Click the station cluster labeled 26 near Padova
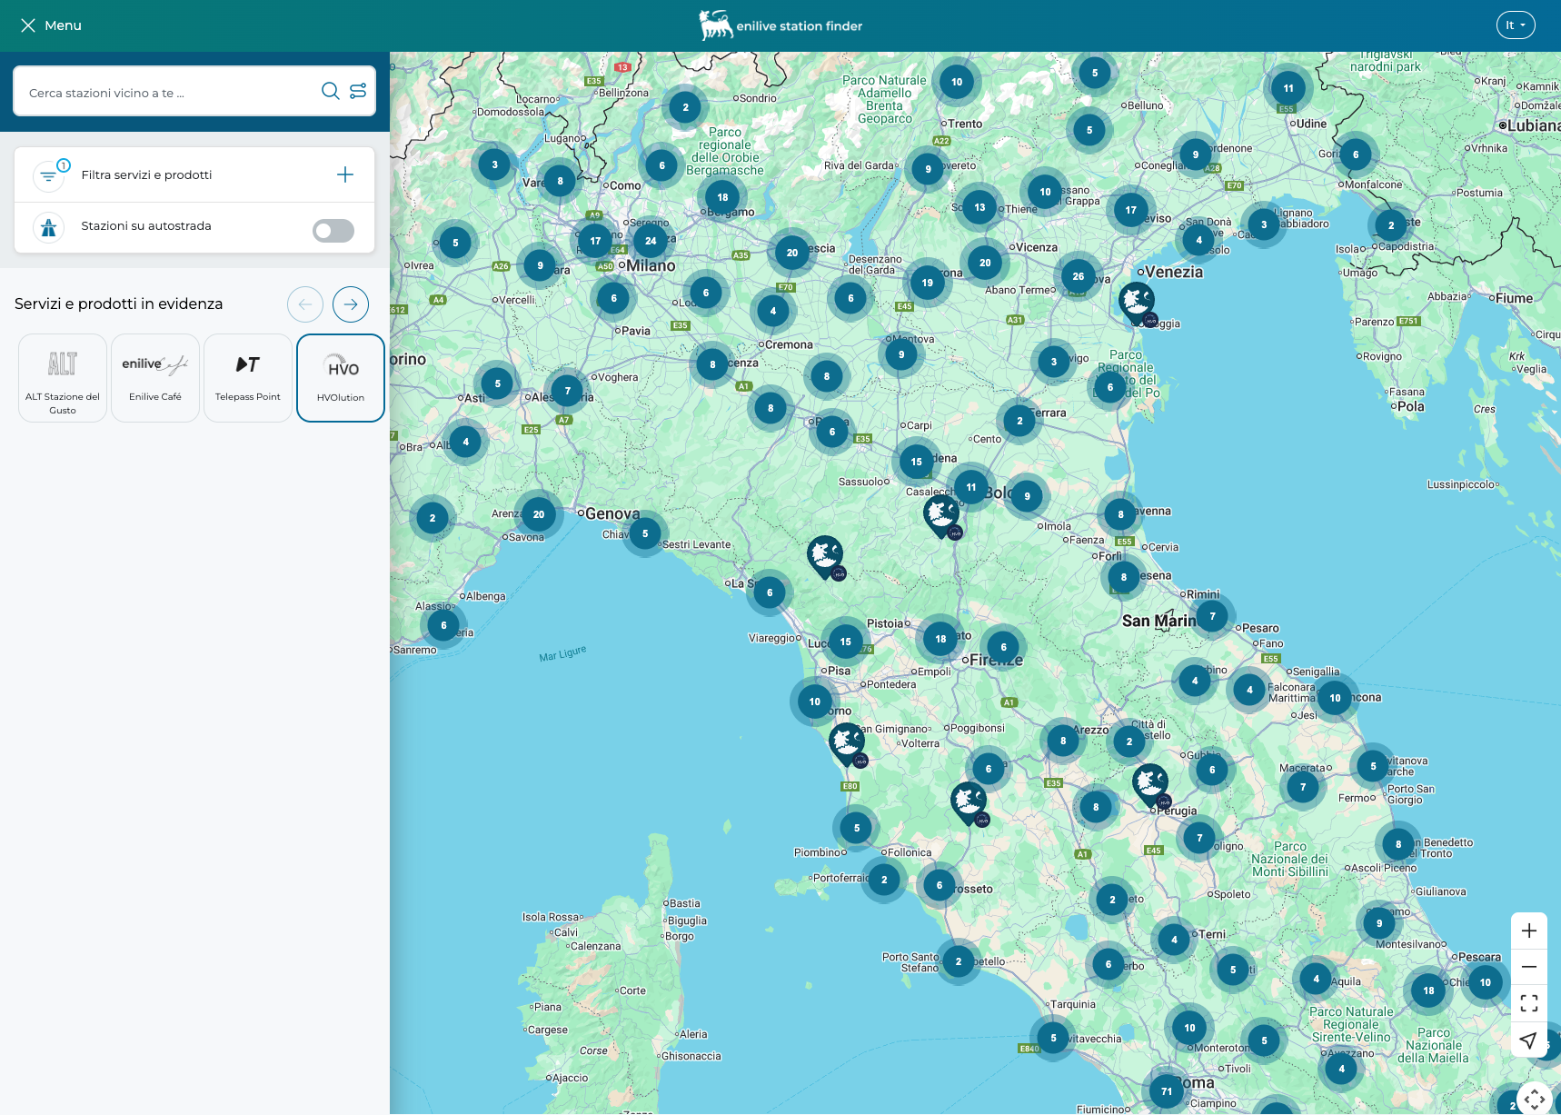 (1078, 275)
